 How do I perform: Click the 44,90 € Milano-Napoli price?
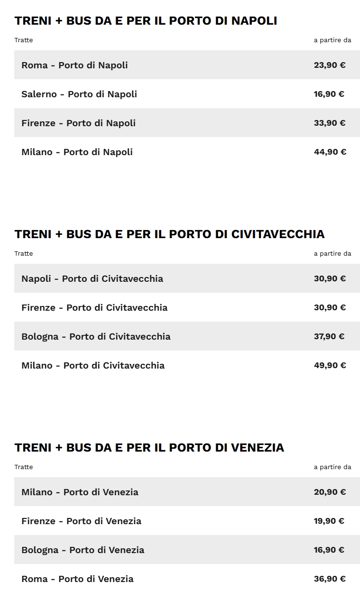[330, 152]
